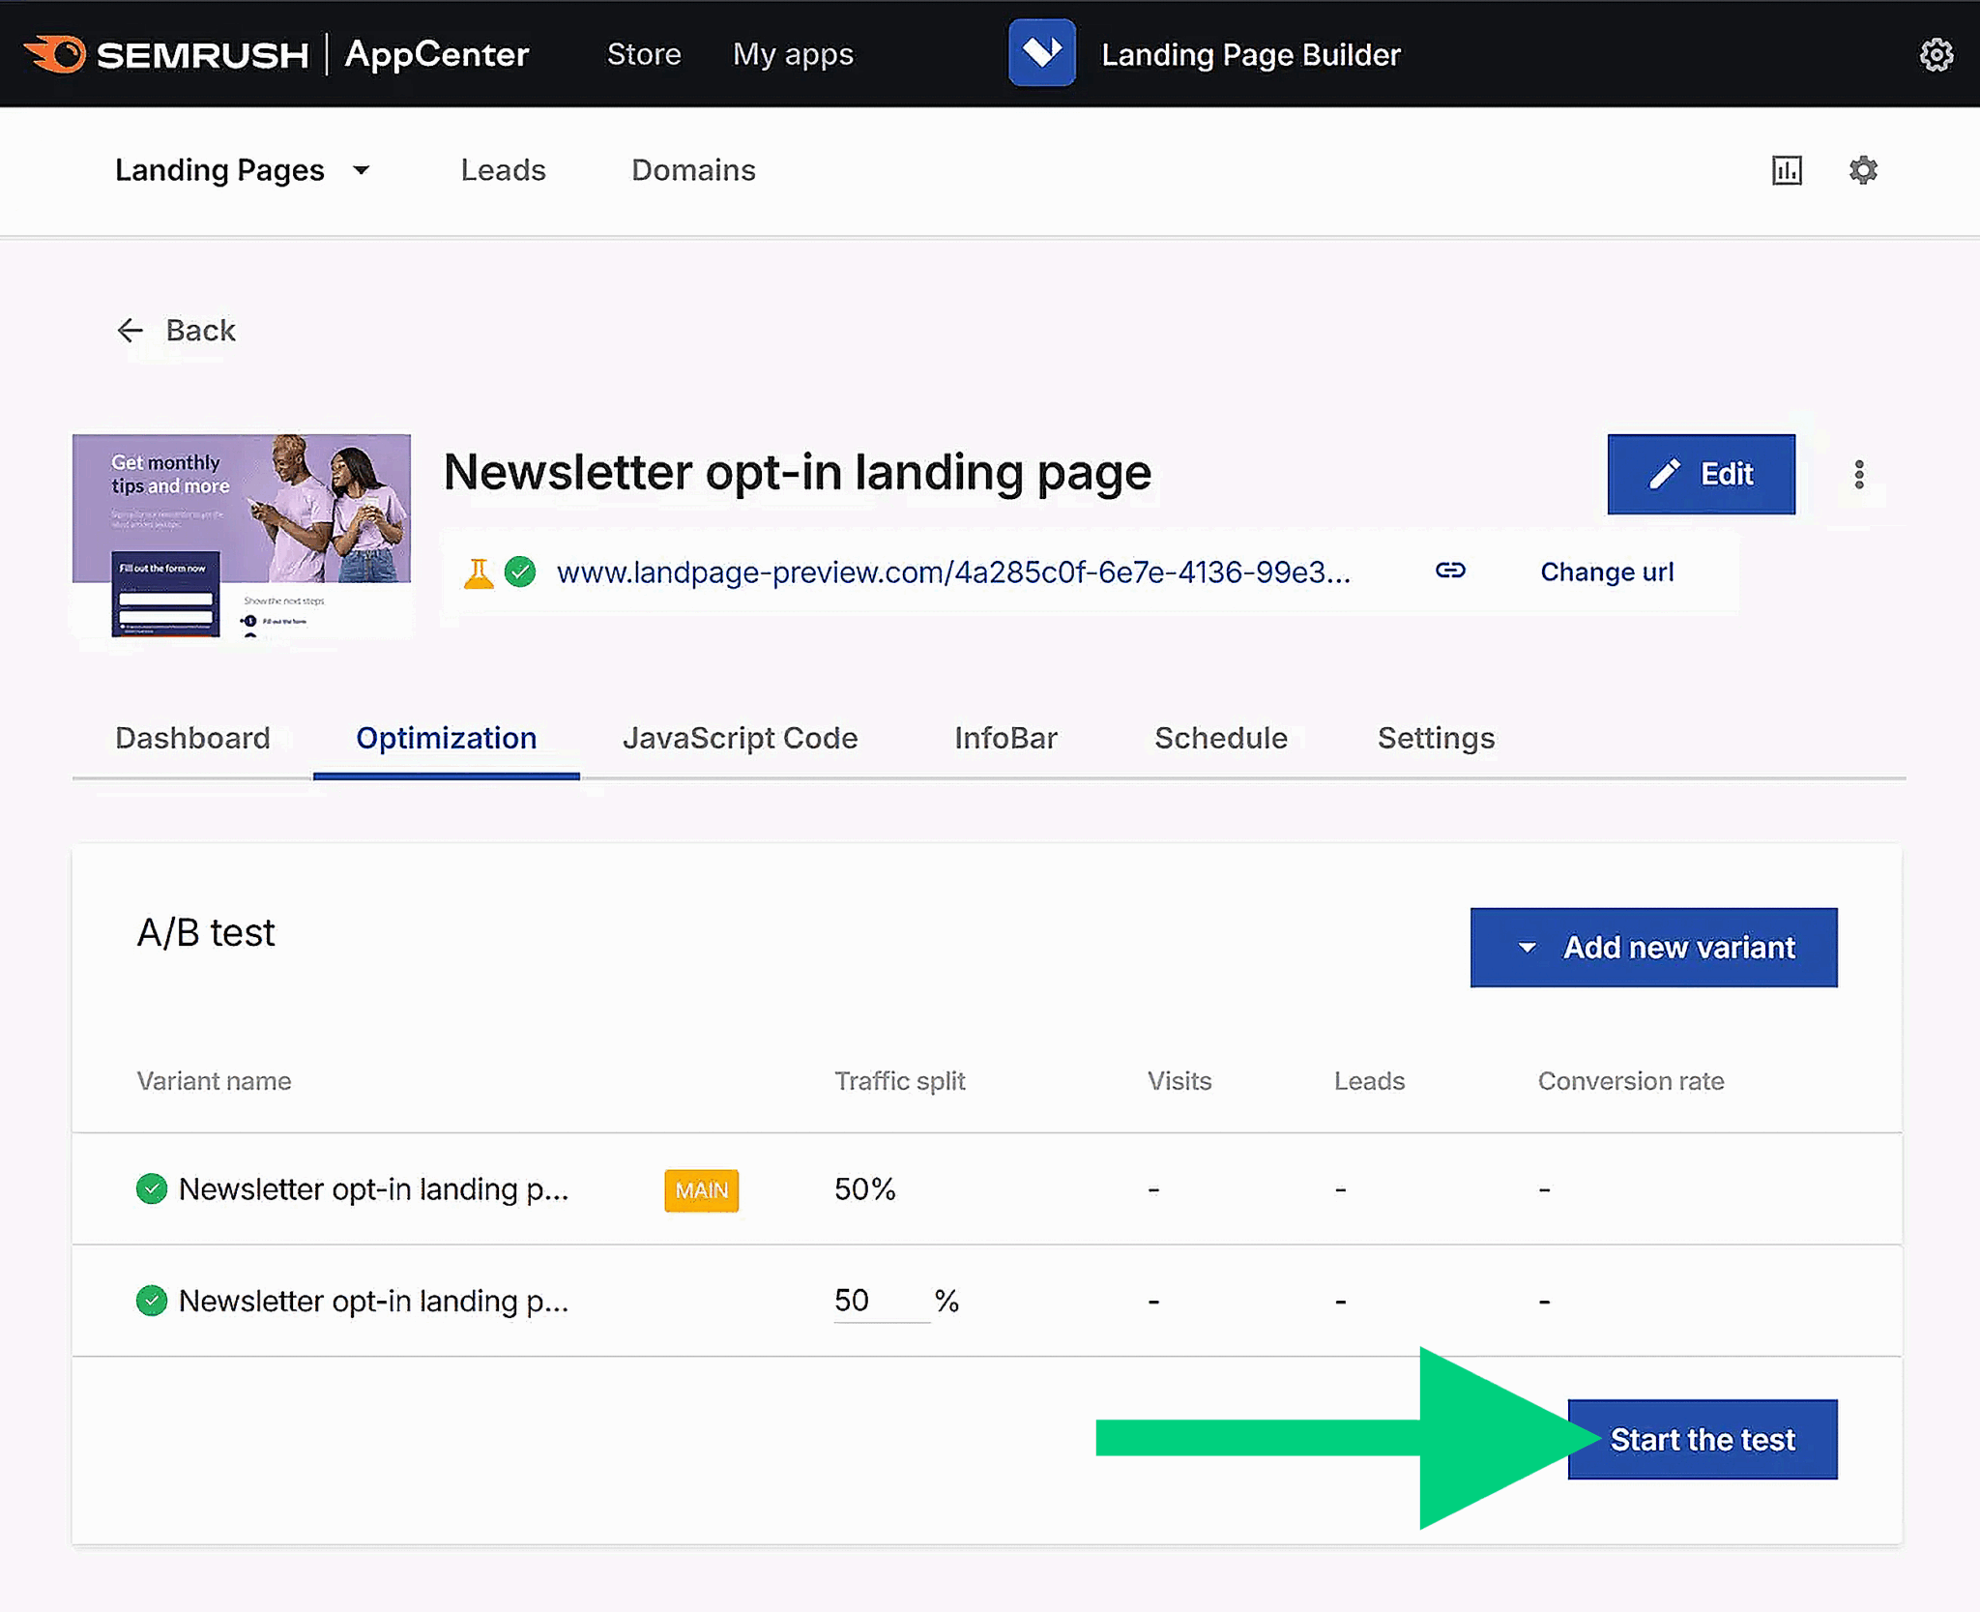Copy preview URL with the chain link icon
Screen dimensions: 1980x1612
[1449, 571]
